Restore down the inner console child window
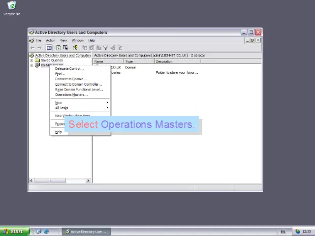315x236 pixels. click(252, 40)
